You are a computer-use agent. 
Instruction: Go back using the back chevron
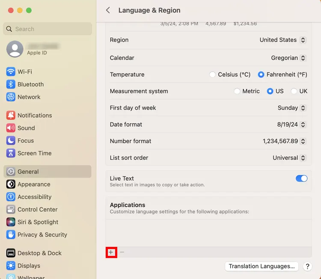pyautogui.click(x=108, y=10)
